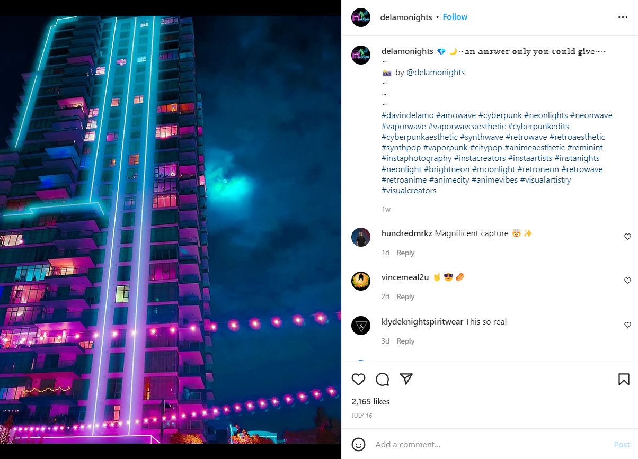The image size is (638, 459).
Task: Like klydeknightspiritwear's comment
Action: [627, 325]
